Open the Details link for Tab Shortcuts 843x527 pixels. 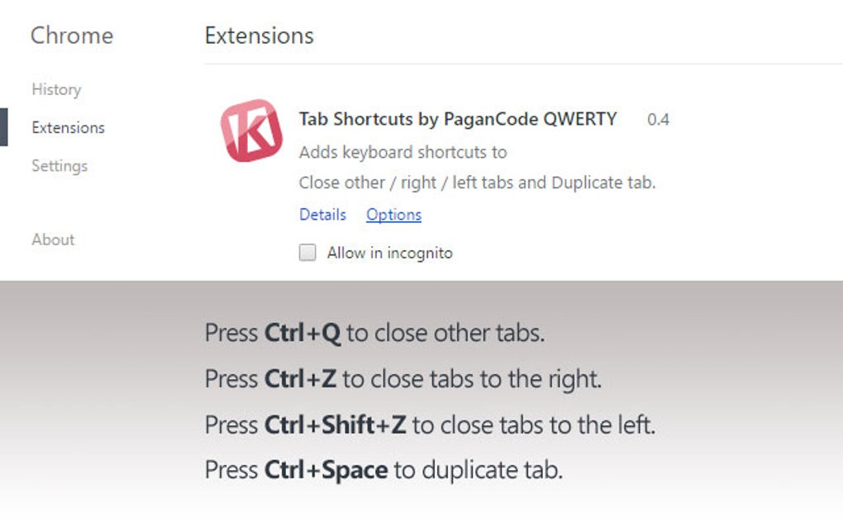323,215
